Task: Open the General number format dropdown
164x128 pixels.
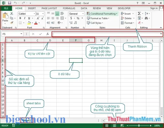Action: (x=83, y=14)
